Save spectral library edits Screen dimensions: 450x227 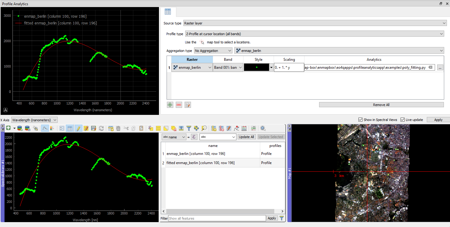[93, 128]
